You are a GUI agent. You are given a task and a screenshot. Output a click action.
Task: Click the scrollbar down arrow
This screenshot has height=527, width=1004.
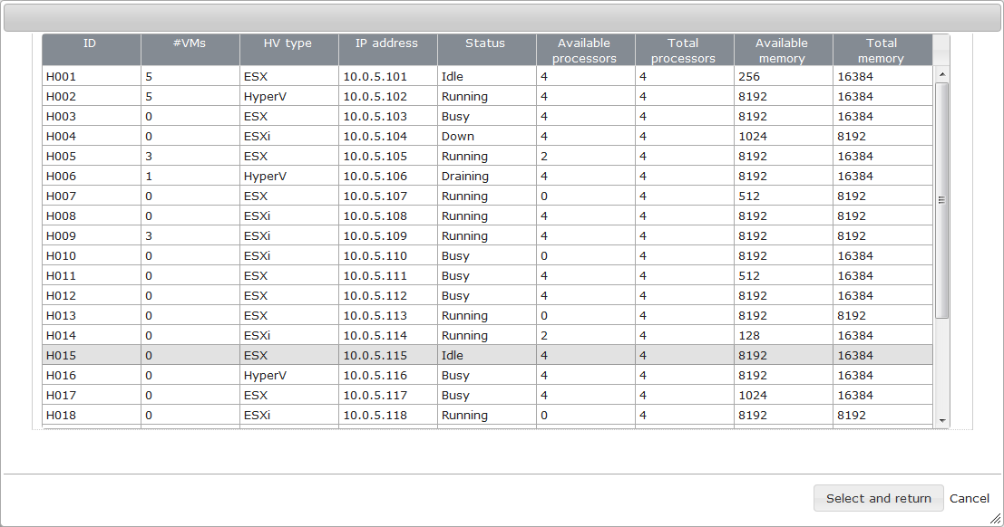pyautogui.click(x=941, y=421)
